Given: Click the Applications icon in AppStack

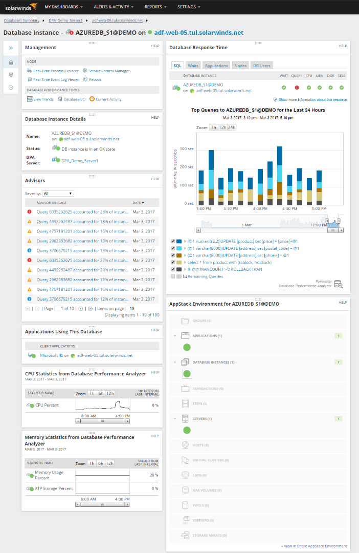Looking at the screenshot, I should pyautogui.click(x=185, y=336).
